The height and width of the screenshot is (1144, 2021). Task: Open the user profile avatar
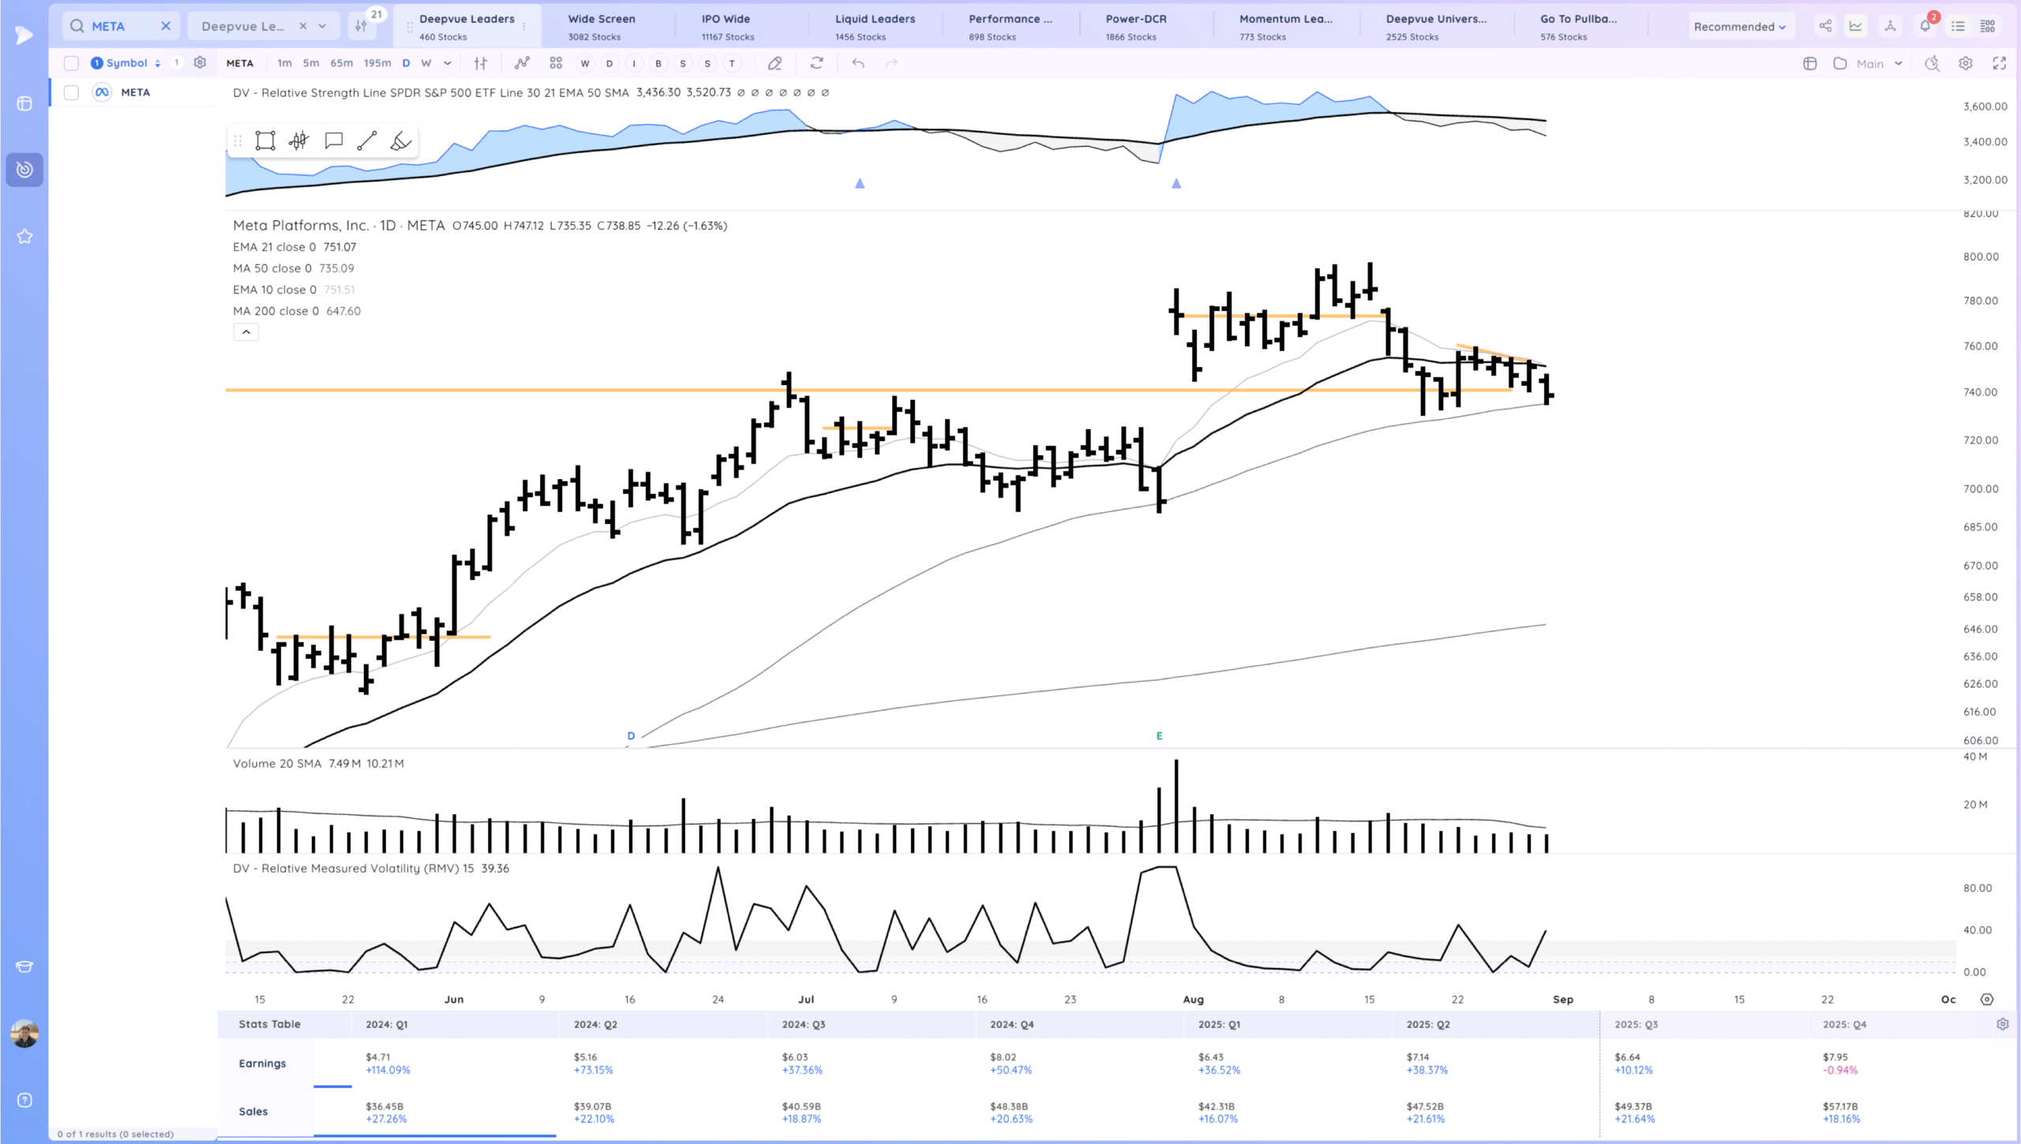pos(24,1034)
